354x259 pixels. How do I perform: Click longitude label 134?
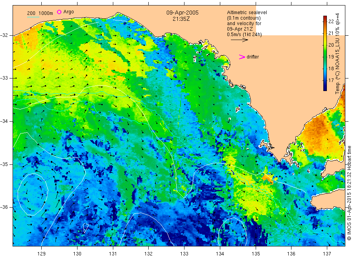point(220,254)
